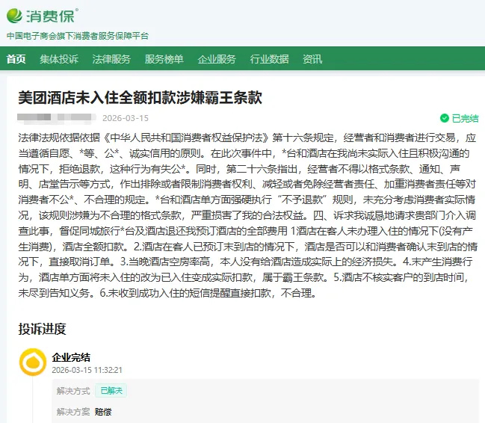Switch to 行业数据 section
This screenshot has width=485, height=423.
(270, 59)
